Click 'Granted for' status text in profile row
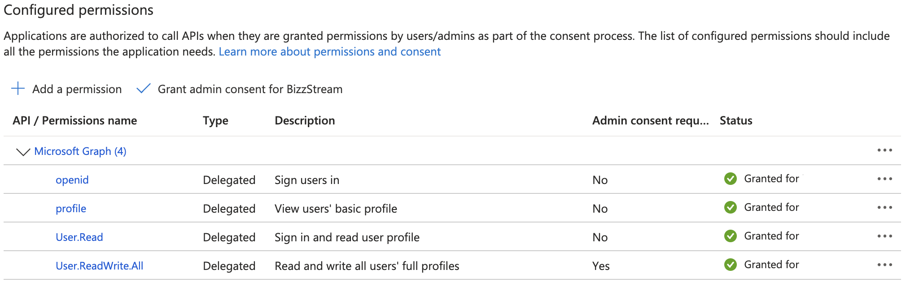 [771, 207]
